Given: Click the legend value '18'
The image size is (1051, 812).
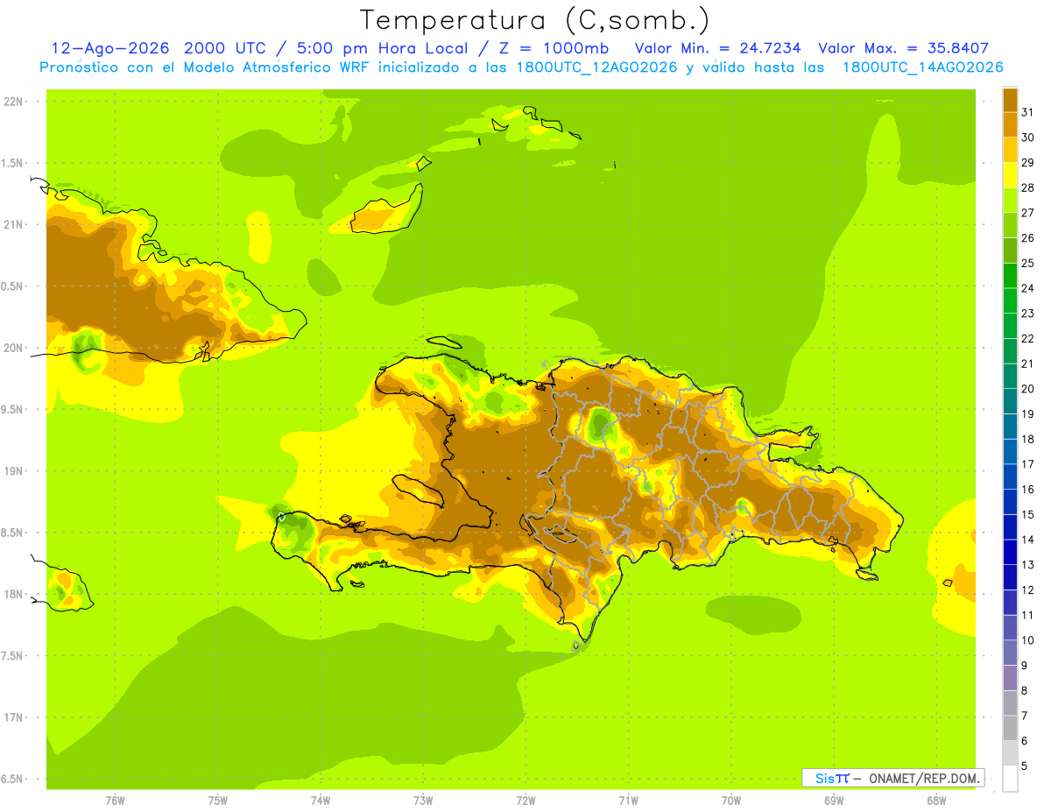Looking at the screenshot, I should [1027, 439].
